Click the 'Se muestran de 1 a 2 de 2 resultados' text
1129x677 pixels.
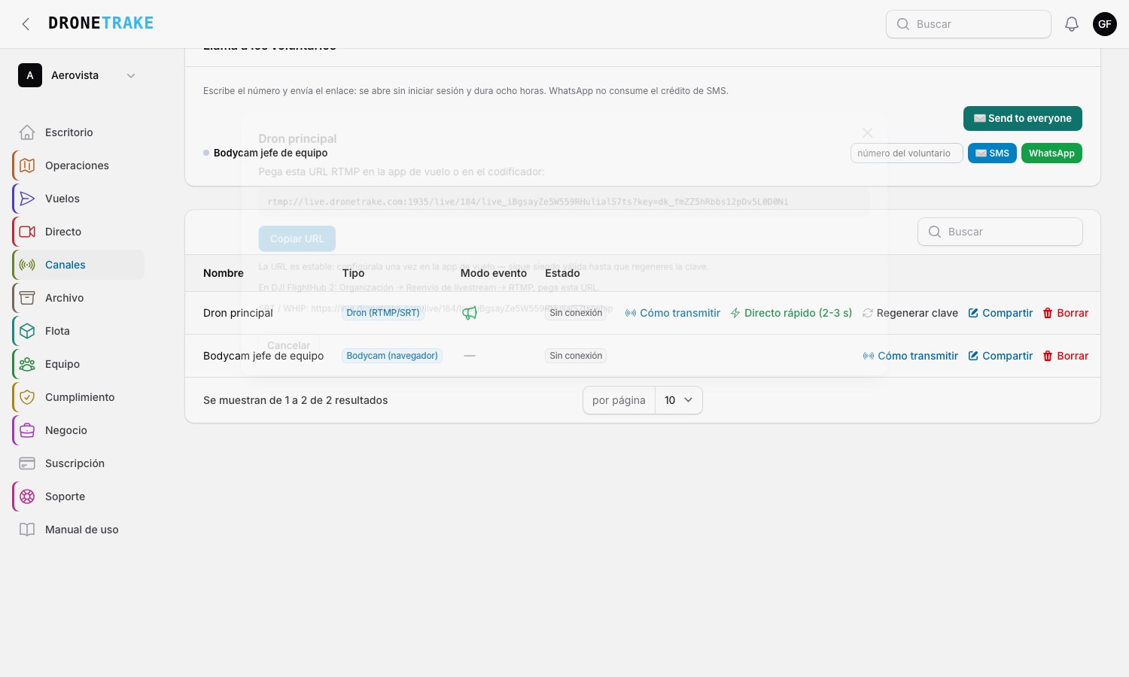[296, 400]
